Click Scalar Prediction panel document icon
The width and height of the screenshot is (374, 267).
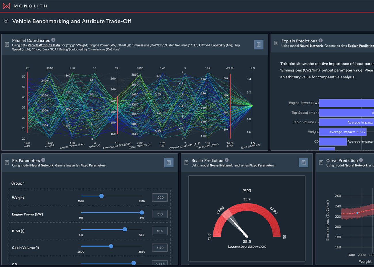pyautogui.click(x=186, y=162)
